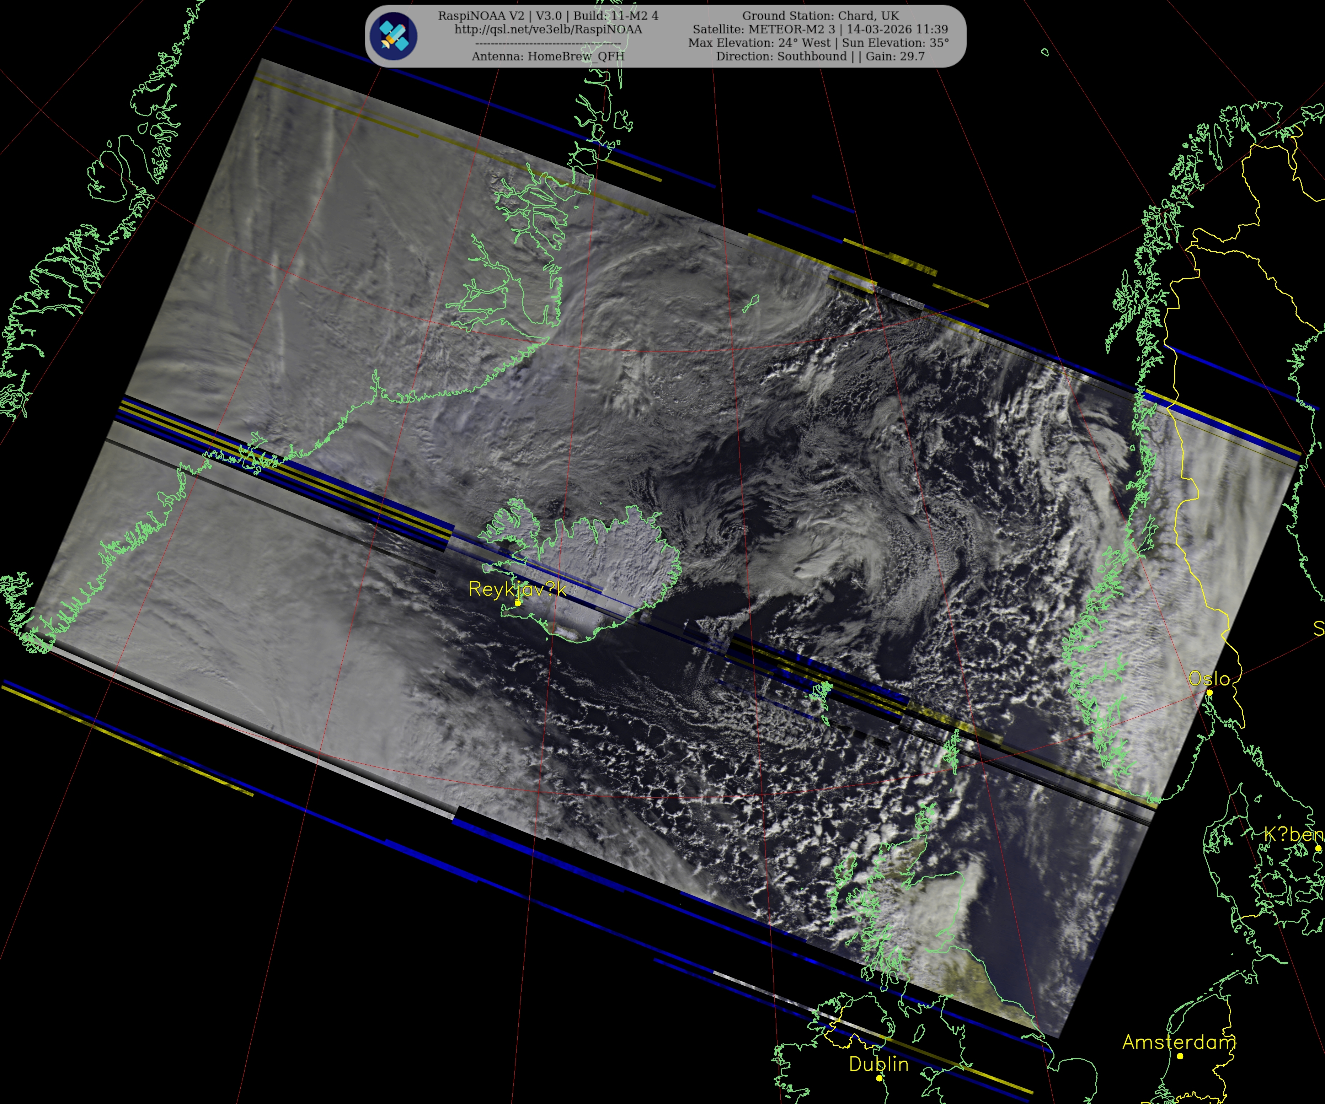Click the Antenna: HomeBrew_QFH text

tap(547, 56)
